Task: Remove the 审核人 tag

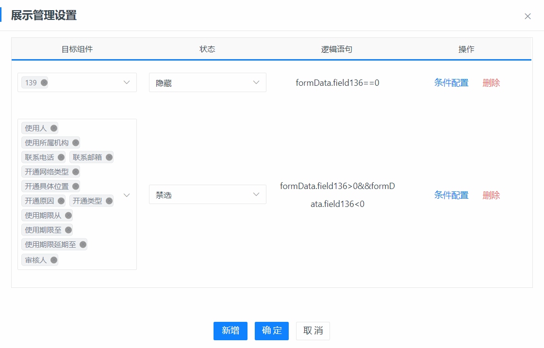Action: (54, 260)
